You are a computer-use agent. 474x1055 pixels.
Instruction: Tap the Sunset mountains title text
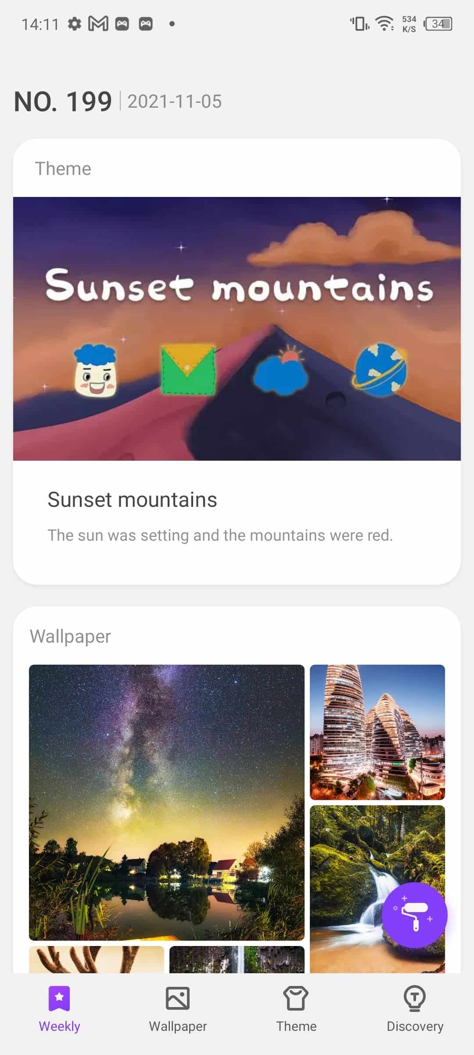pos(132,500)
